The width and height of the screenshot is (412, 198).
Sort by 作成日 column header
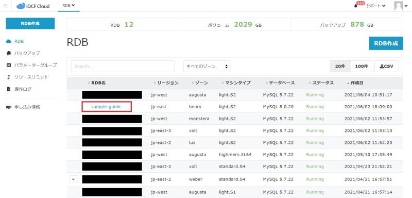point(355,83)
